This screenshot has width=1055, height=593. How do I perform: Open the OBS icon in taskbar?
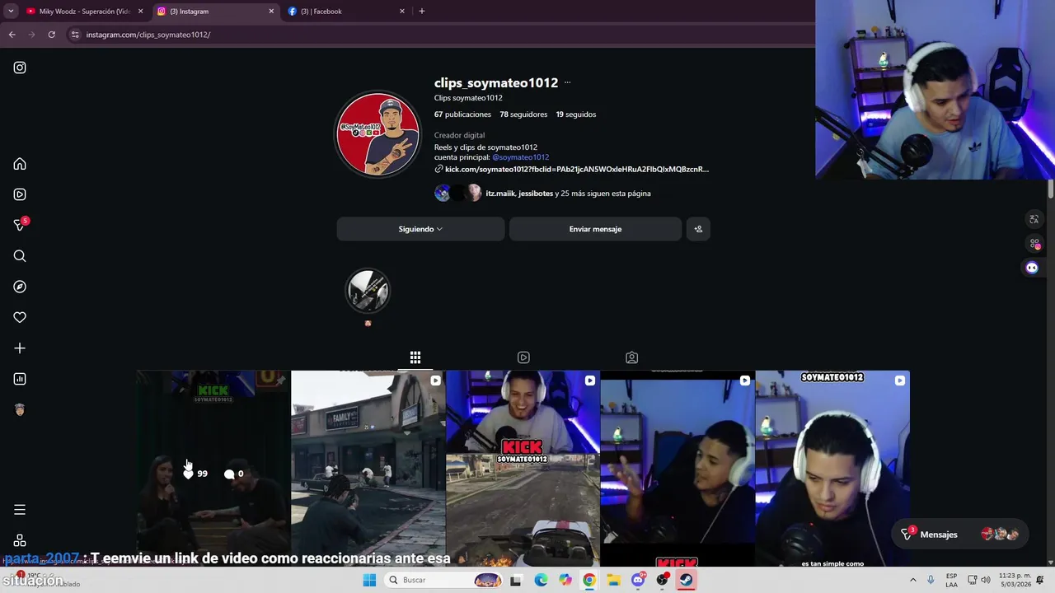click(x=662, y=580)
